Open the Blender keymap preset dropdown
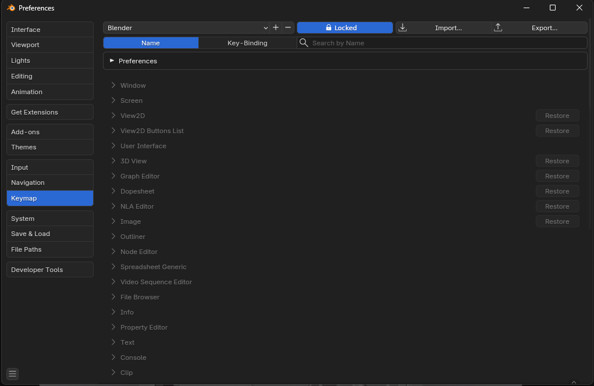The height and width of the screenshot is (386, 594). [186, 28]
